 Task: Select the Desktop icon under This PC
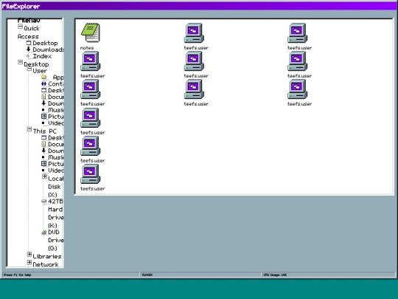pyautogui.click(x=43, y=137)
